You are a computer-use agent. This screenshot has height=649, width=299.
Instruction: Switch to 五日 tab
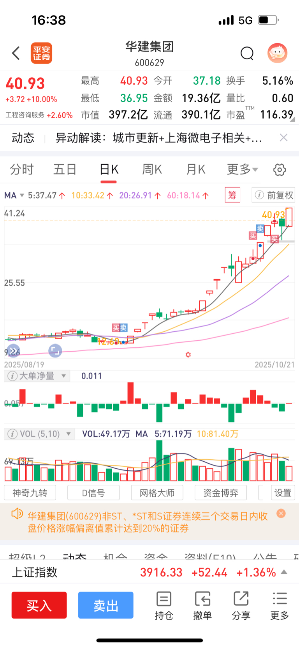65,169
